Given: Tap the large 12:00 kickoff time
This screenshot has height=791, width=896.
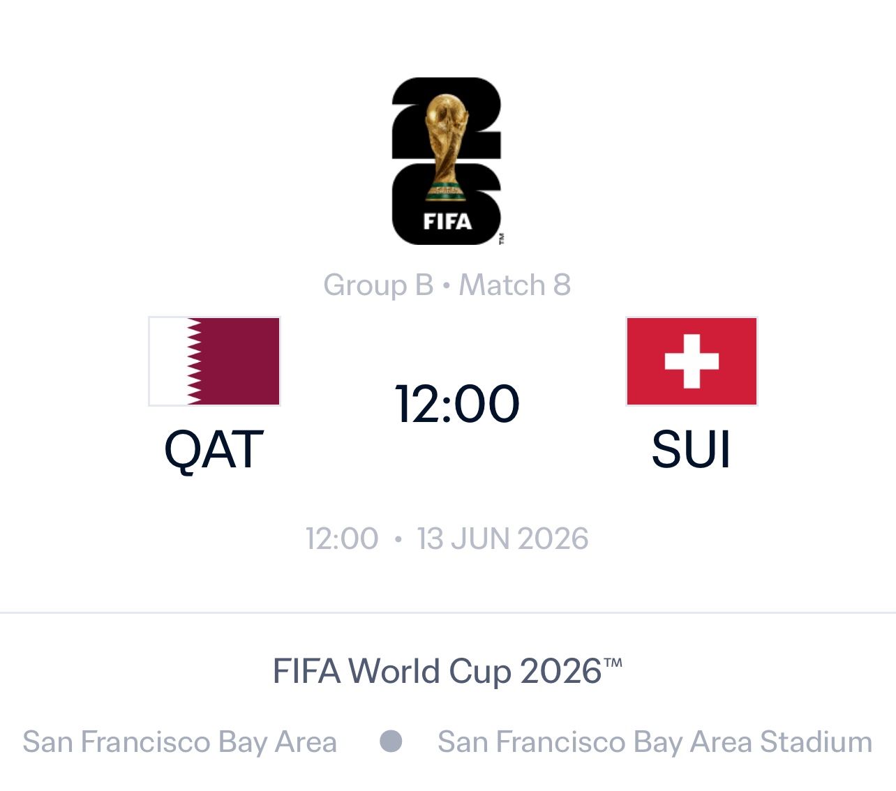Looking at the screenshot, I should [457, 404].
